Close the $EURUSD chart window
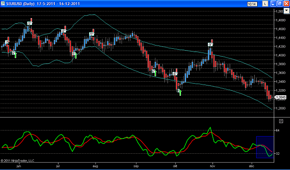290x170 pixels. [286, 4]
